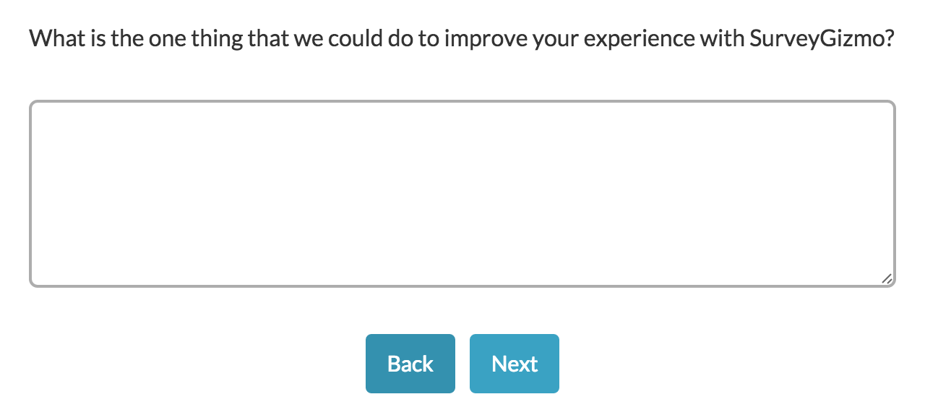Select the essay answer field under the question
The image size is (925, 415).
(x=462, y=194)
